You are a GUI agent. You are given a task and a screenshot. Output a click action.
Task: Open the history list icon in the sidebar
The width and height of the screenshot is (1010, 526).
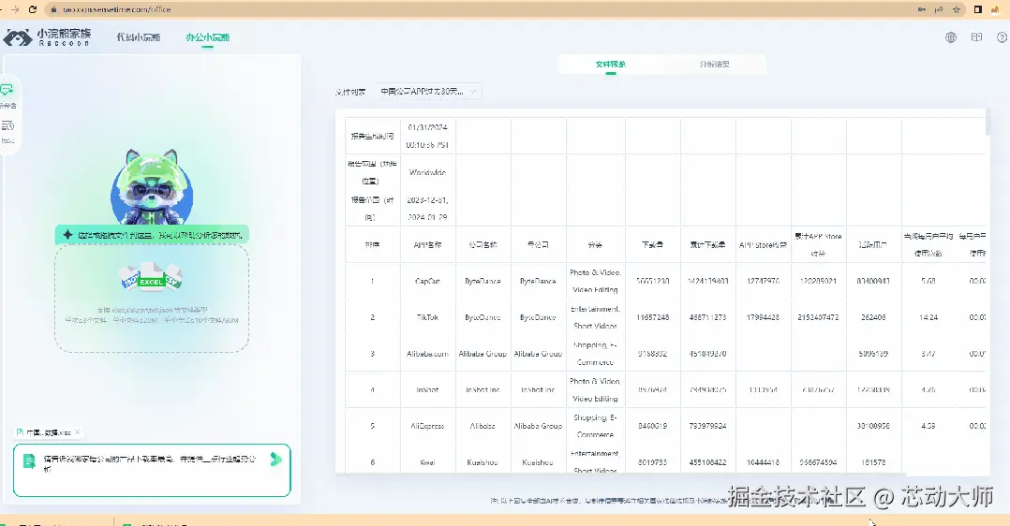[7, 126]
